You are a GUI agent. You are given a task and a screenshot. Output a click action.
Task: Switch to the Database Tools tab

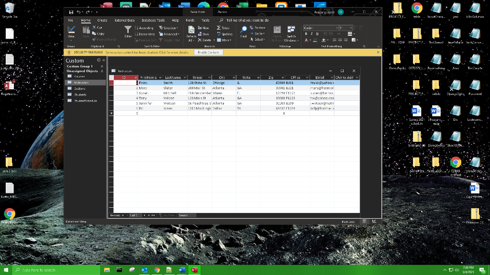point(153,21)
